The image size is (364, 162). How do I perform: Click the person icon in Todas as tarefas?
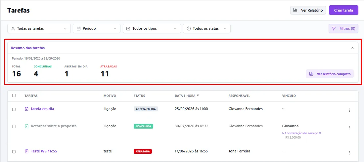pos(13,28)
